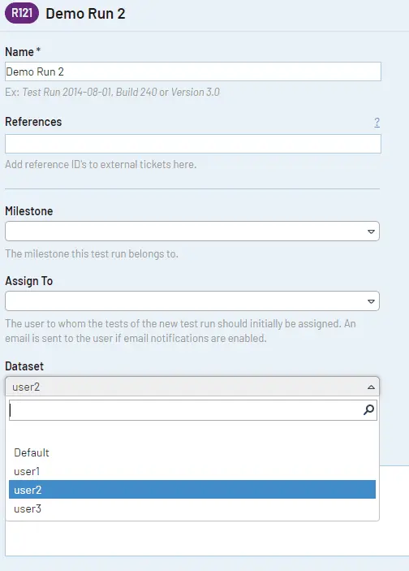Open the References help question mark
Viewport: 409px width, 571px height.
click(x=377, y=122)
